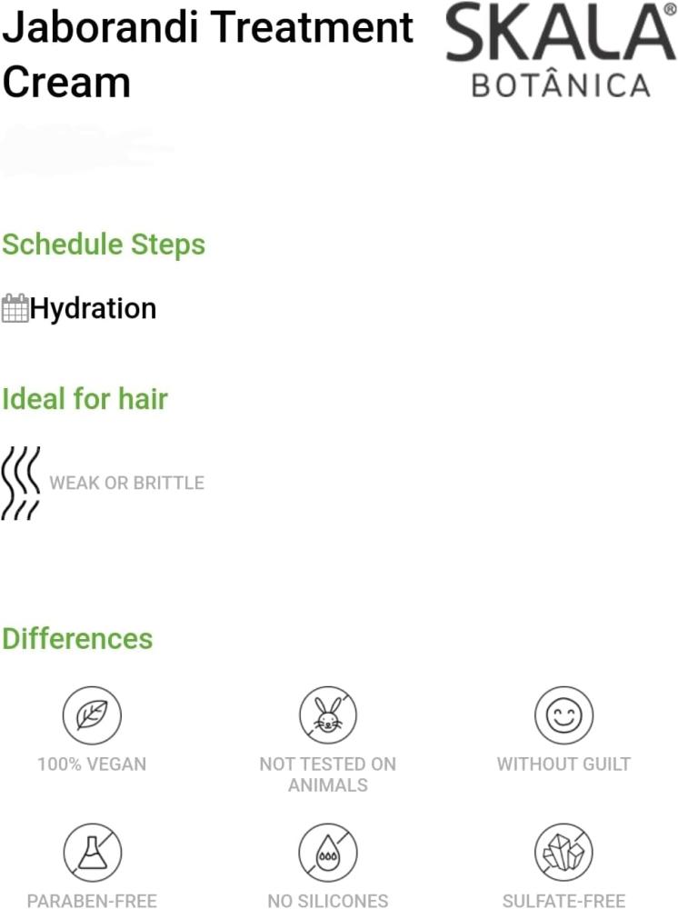Screen dimensions: 678x909
Task: Click the wavy hair strands icon
Action: 20,483
